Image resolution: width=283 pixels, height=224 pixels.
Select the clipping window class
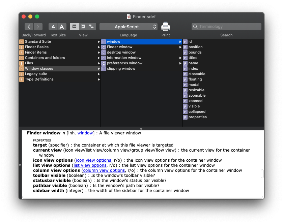[x=121, y=69]
